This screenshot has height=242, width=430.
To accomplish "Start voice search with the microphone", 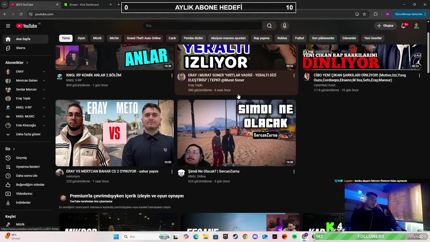I will click(285, 26).
